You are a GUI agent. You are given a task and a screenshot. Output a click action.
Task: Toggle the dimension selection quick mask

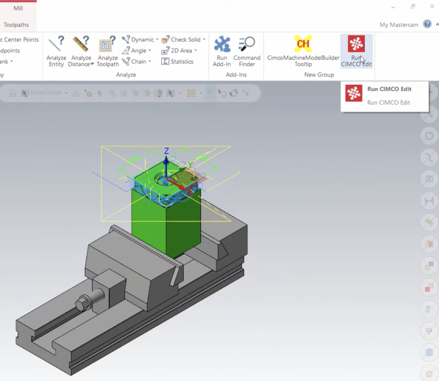[x=429, y=201]
